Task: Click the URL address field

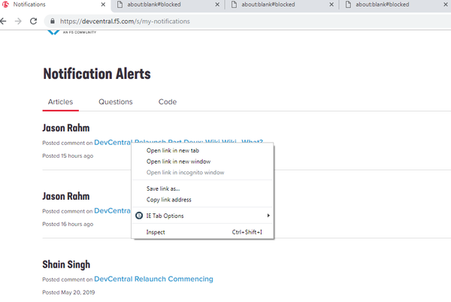Action: pos(225,21)
